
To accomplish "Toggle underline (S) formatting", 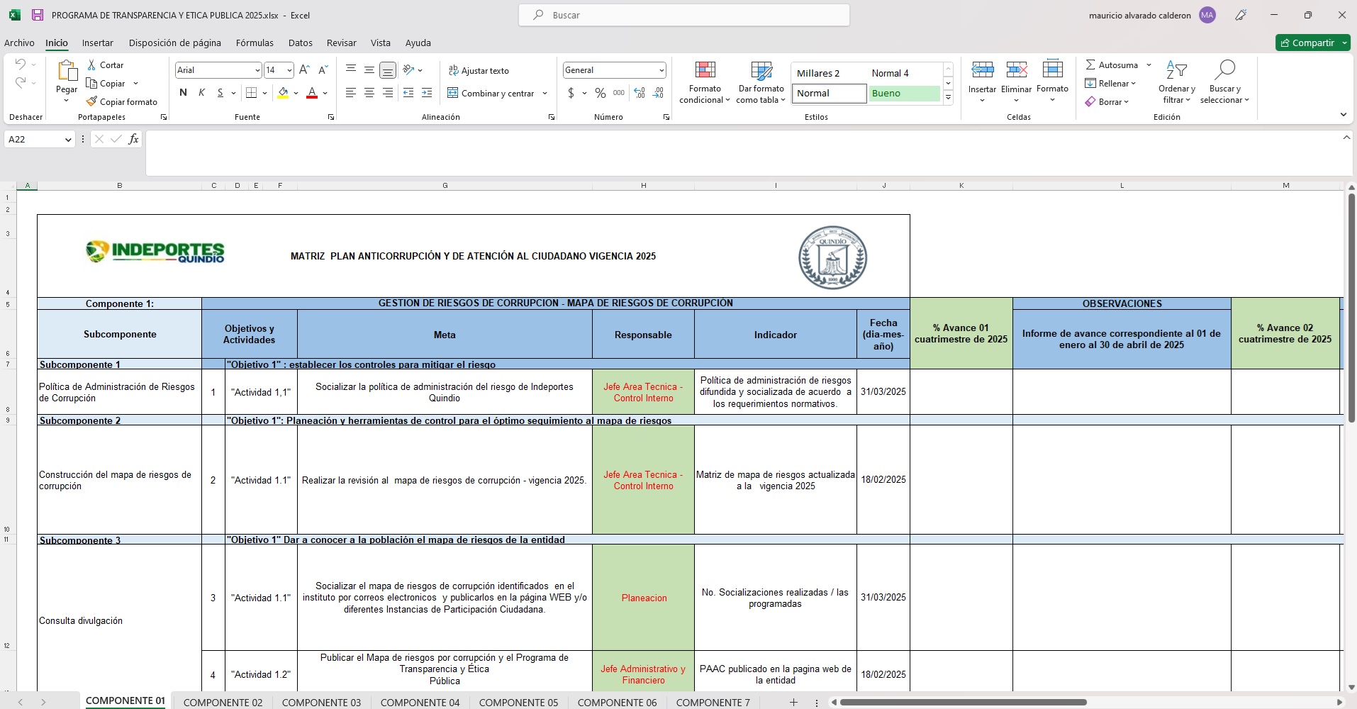I will [220, 92].
